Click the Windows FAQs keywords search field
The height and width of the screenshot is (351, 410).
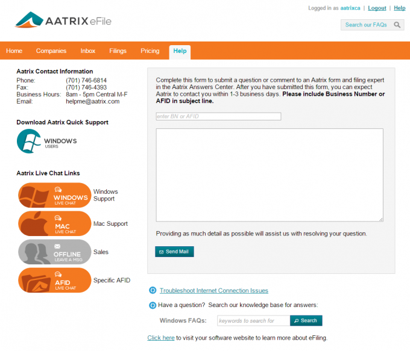(253, 321)
